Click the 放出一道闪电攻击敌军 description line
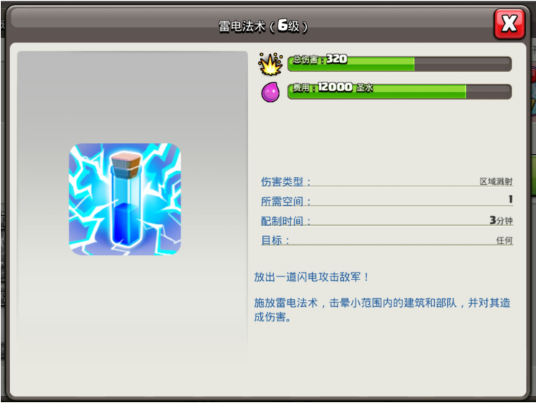The width and height of the screenshot is (536, 403). coord(311,277)
